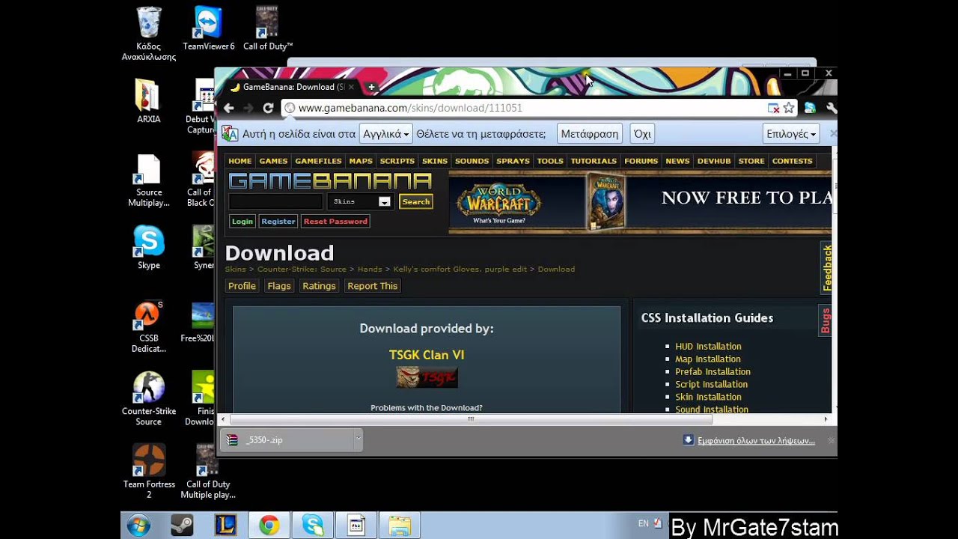Click the World of Warcraft banner ad

[x=640, y=201]
